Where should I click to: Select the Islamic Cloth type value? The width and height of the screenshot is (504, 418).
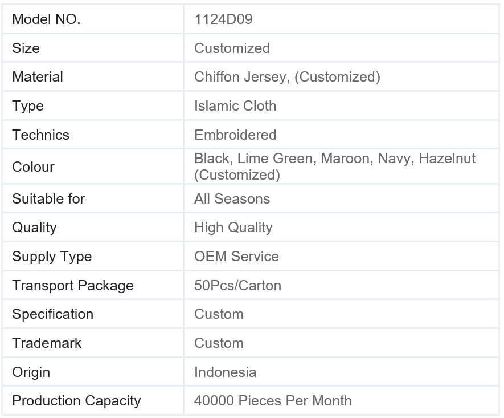[235, 106]
